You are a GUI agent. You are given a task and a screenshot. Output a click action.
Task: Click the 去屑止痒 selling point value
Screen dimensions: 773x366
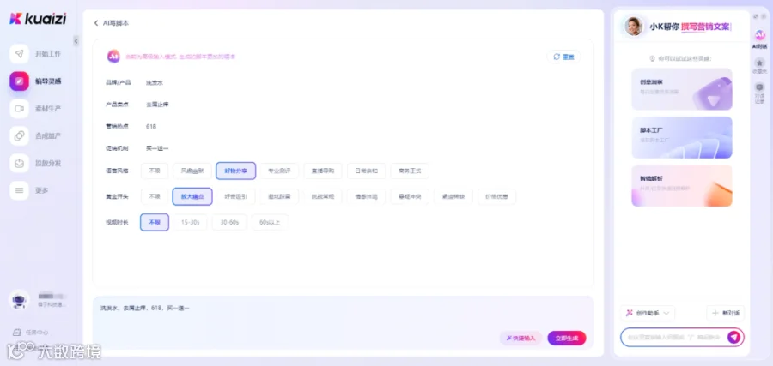pyautogui.click(x=157, y=105)
